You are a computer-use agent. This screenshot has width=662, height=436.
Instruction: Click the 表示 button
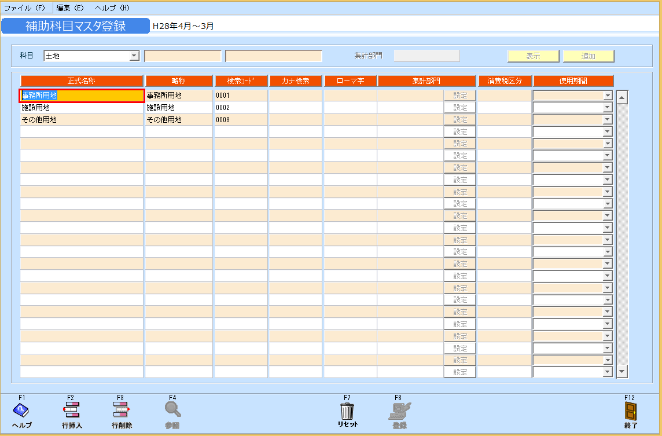[x=533, y=56]
